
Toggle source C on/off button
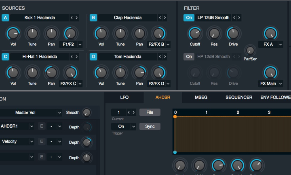click(5, 57)
